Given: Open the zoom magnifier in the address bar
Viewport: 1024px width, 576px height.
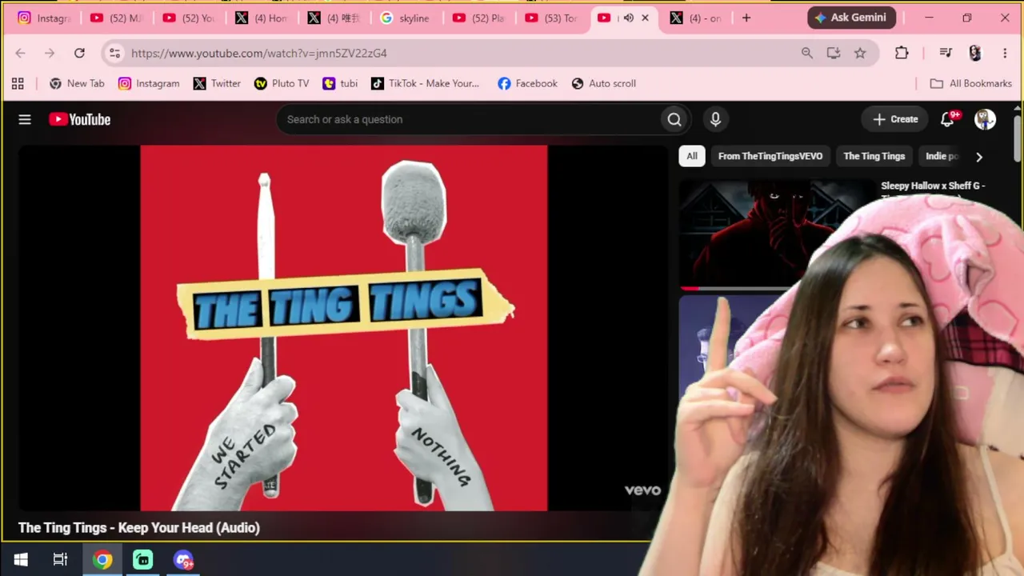Looking at the screenshot, I should pos(806,53).
